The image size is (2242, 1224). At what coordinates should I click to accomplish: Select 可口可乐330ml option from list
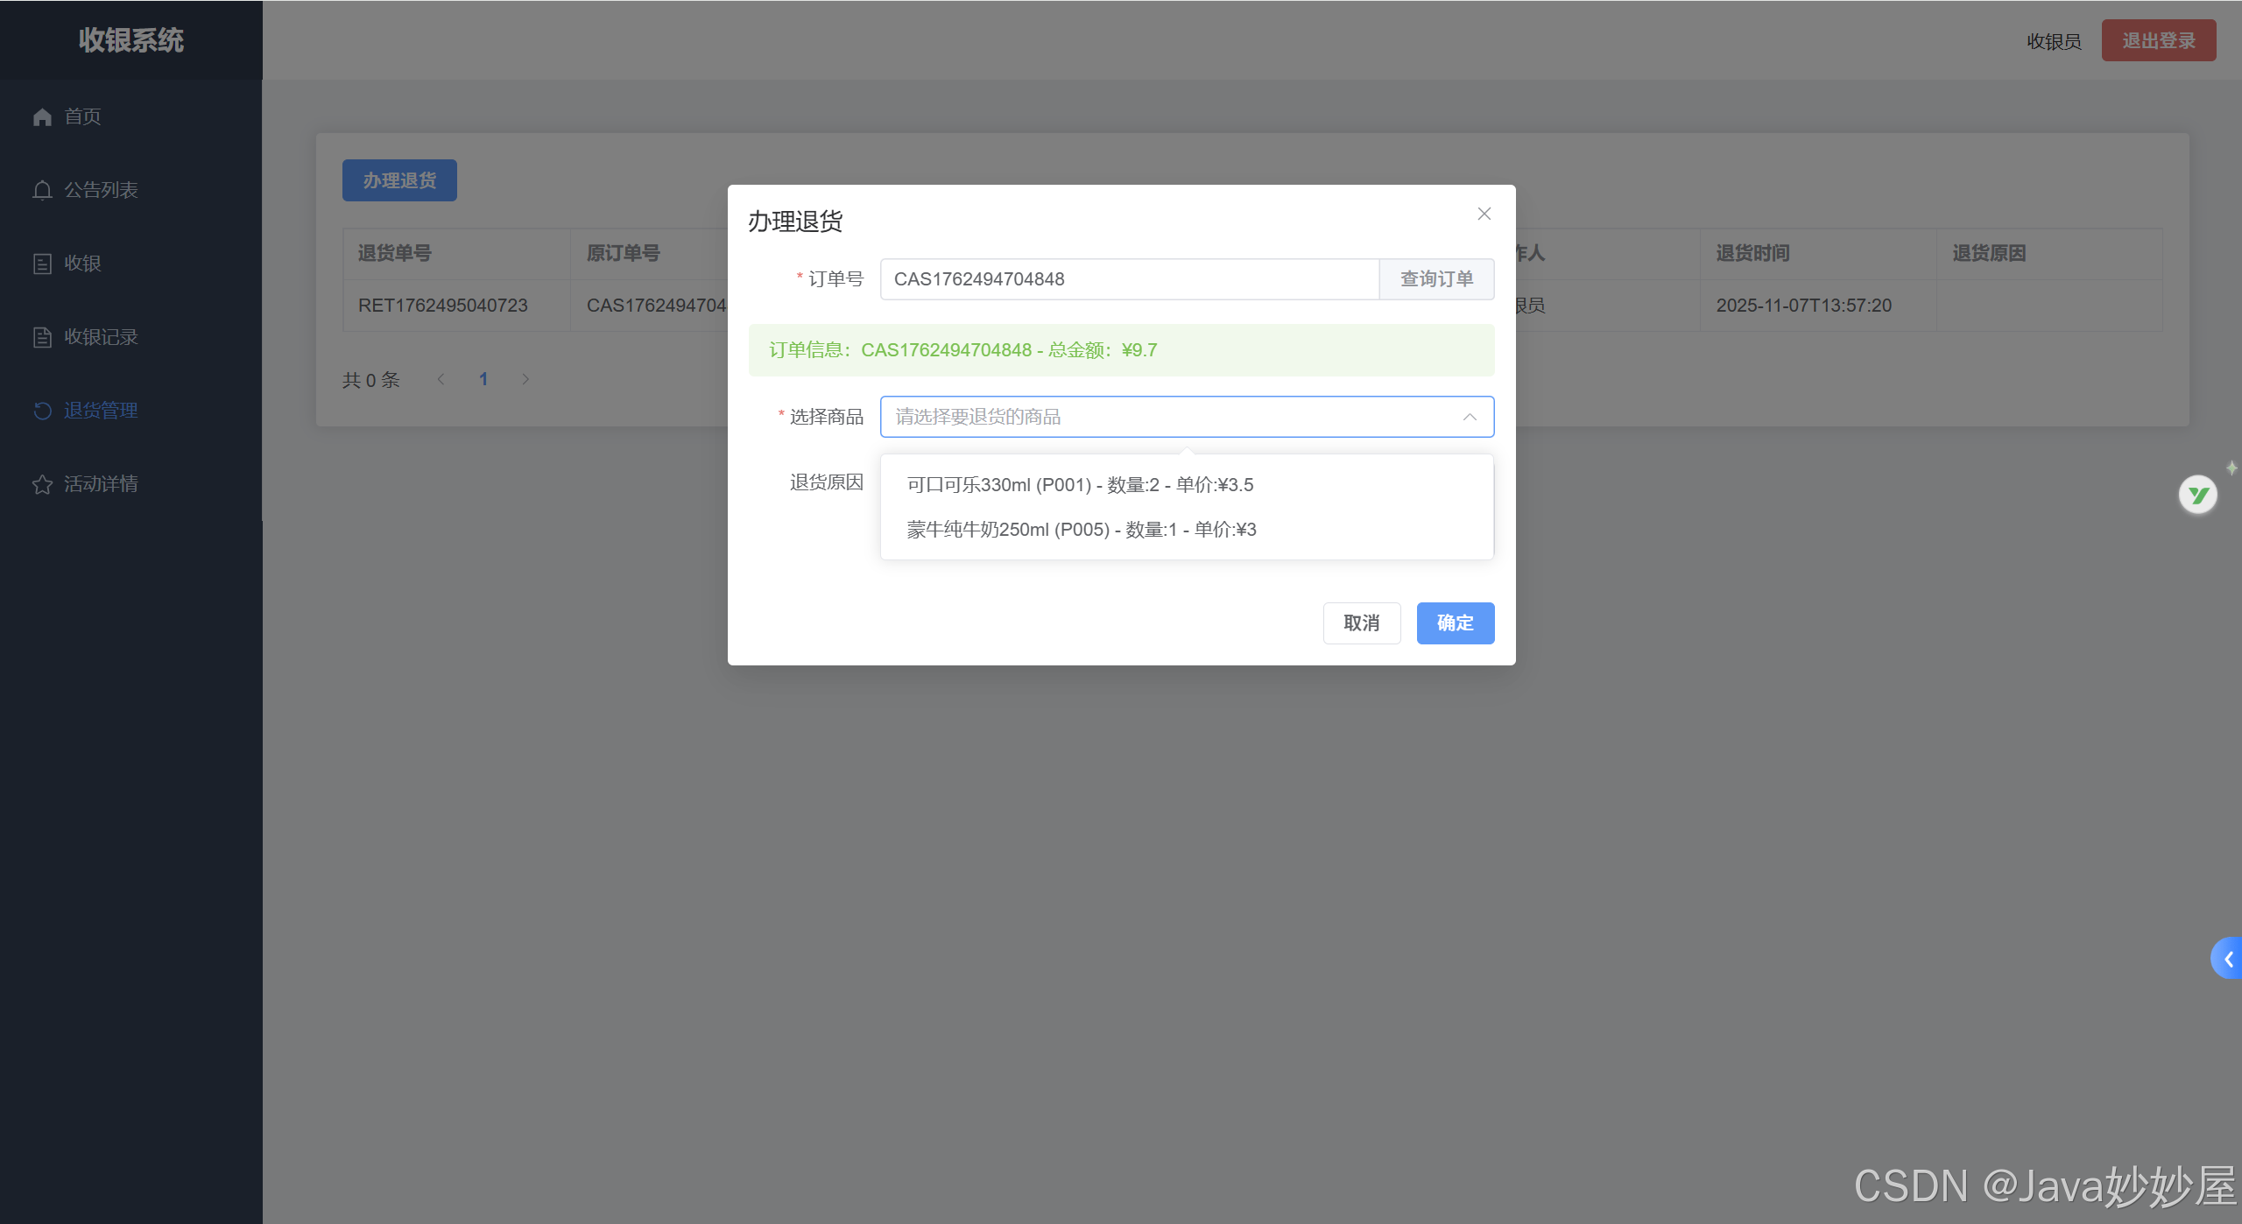coord(1080,485)
